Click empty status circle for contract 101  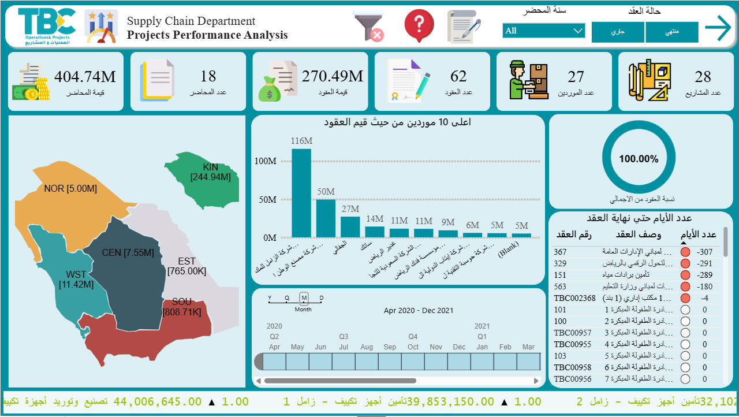685,310
